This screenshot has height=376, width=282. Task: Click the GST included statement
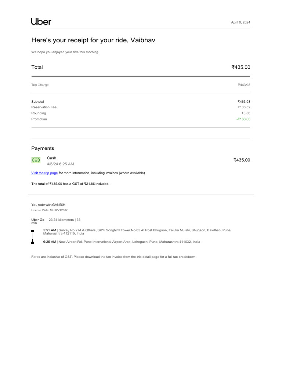(70, 184)
